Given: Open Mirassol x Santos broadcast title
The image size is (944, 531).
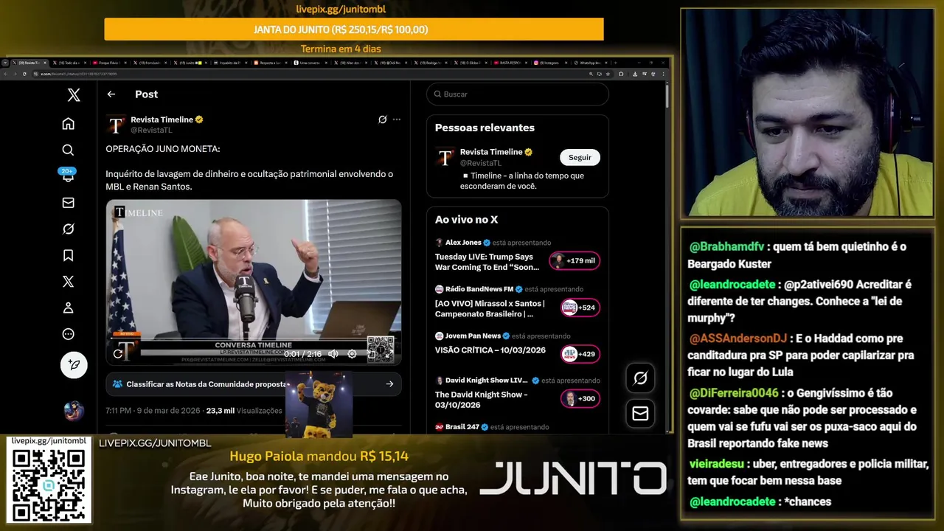Looking at the screenshot, I should click(x=490, y=308).
